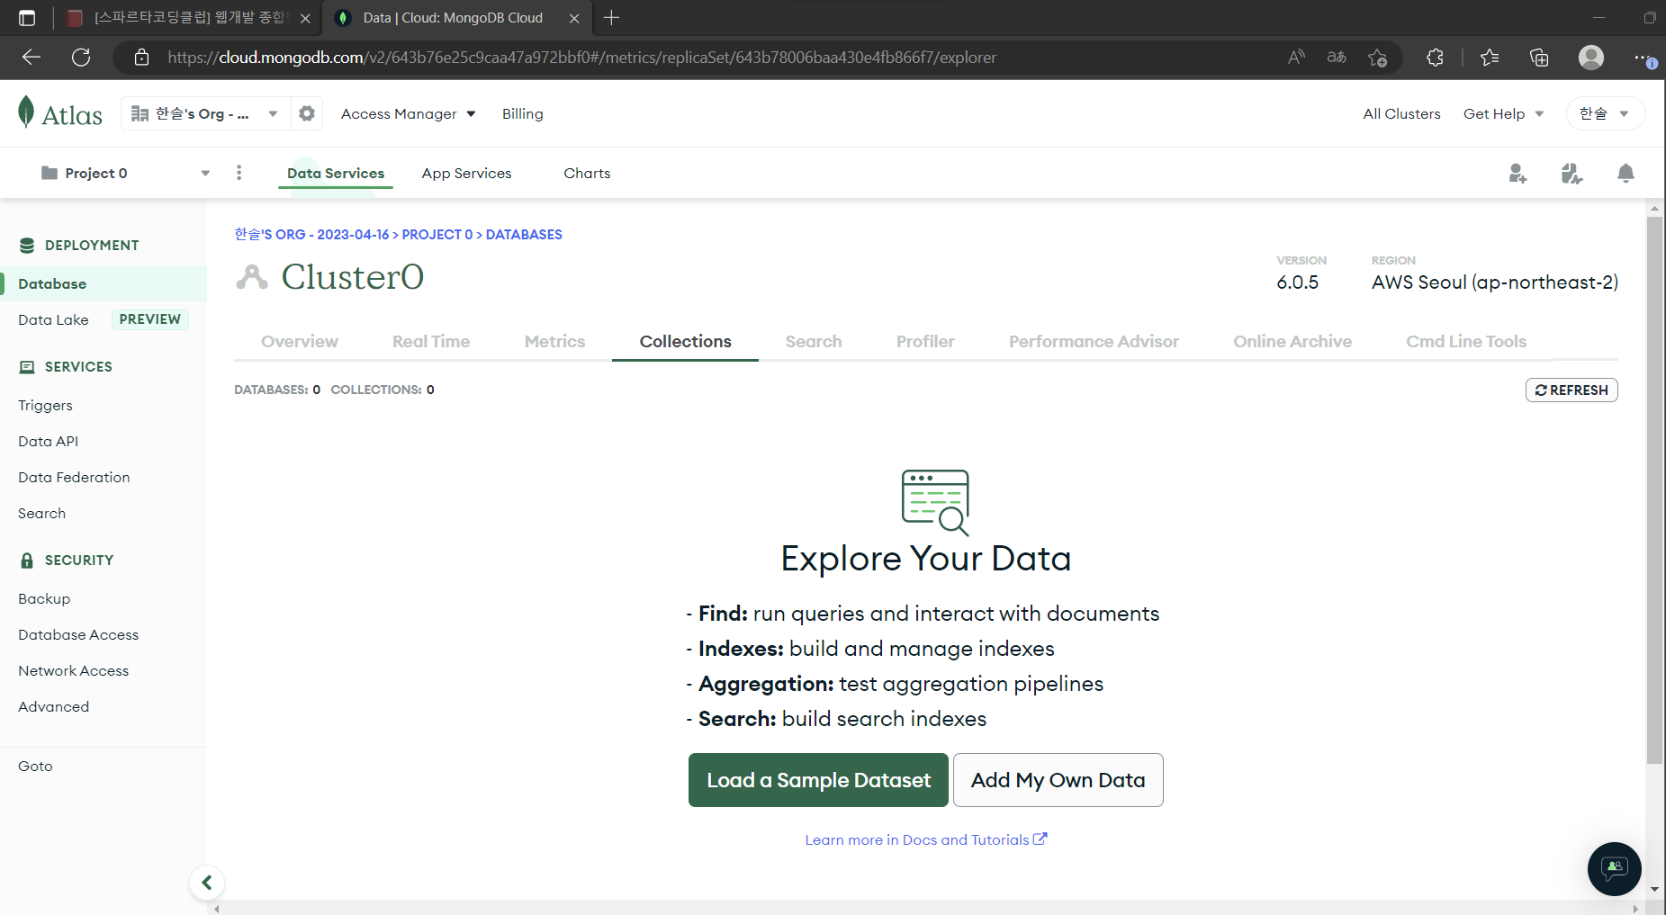Click site lock icon in address bar

point(141,58)
